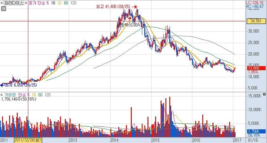Toggle the volume 20-period average line
Screen dimensions: 267x143
(34, 95)
